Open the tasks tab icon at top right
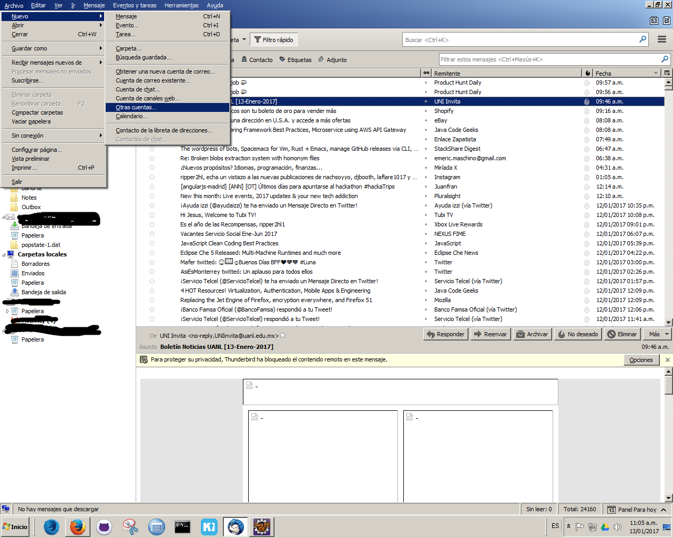 pos(667,20)
